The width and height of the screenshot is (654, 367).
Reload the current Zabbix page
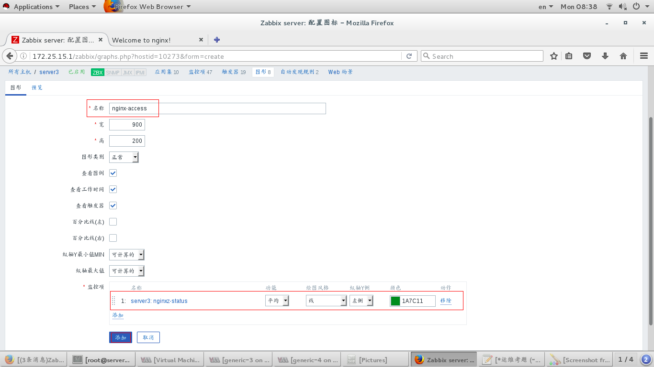pos(409,56)
